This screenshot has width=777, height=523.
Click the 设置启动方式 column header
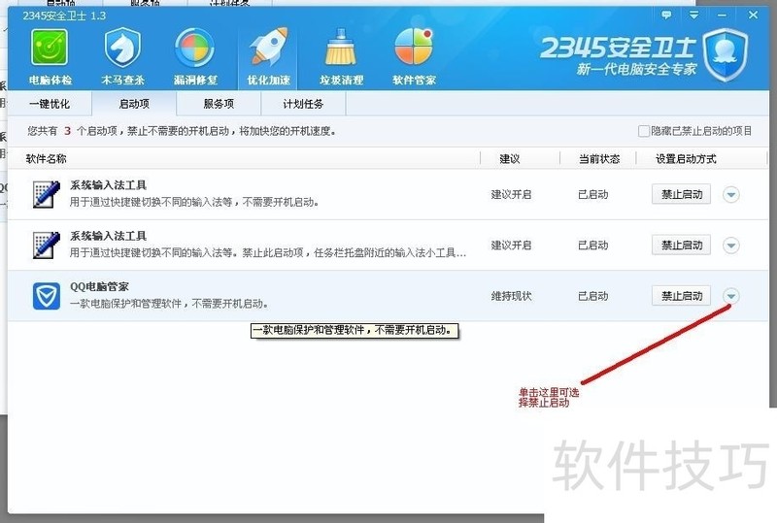(686, 159)
